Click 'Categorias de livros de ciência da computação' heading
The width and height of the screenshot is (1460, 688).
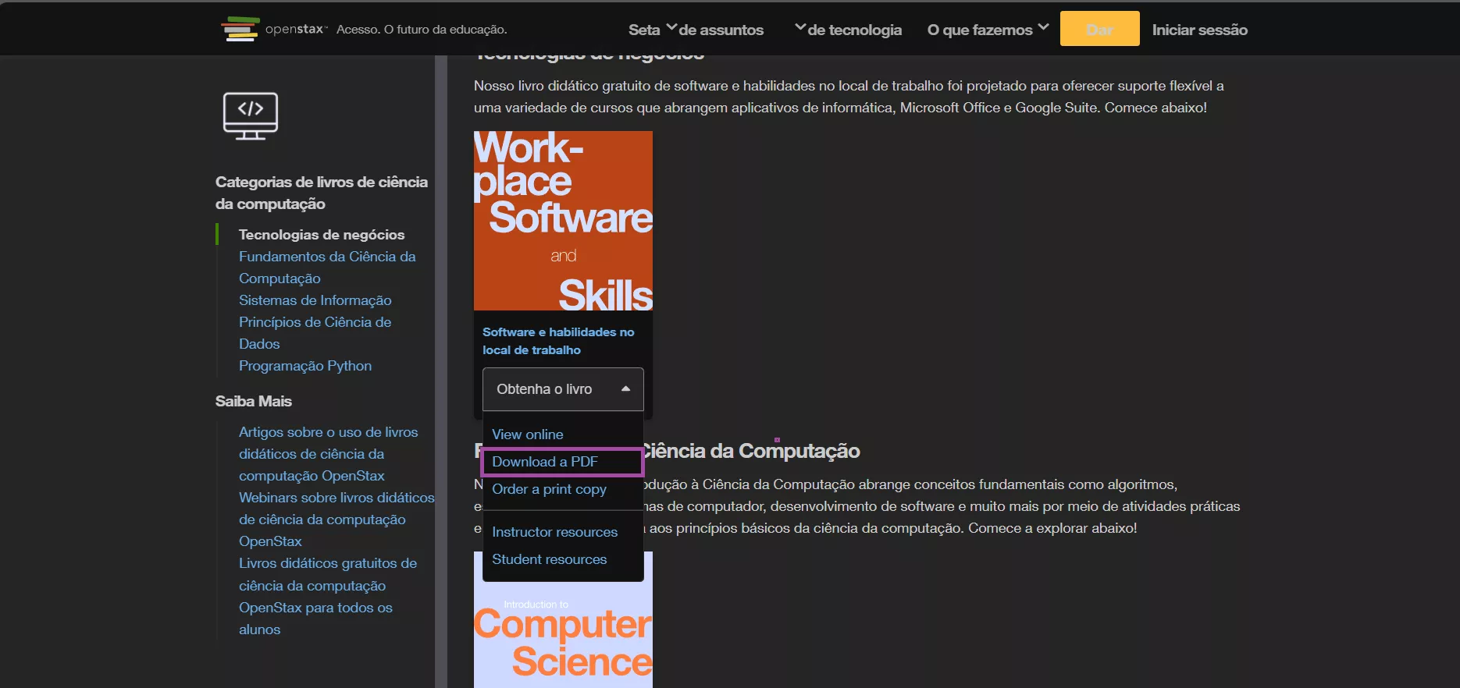[x=322, y=193]
